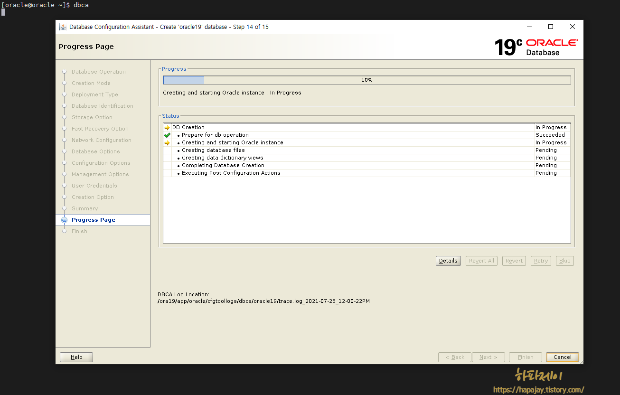
Task: Cancel the database creation
Action: [x=563, y=357]
